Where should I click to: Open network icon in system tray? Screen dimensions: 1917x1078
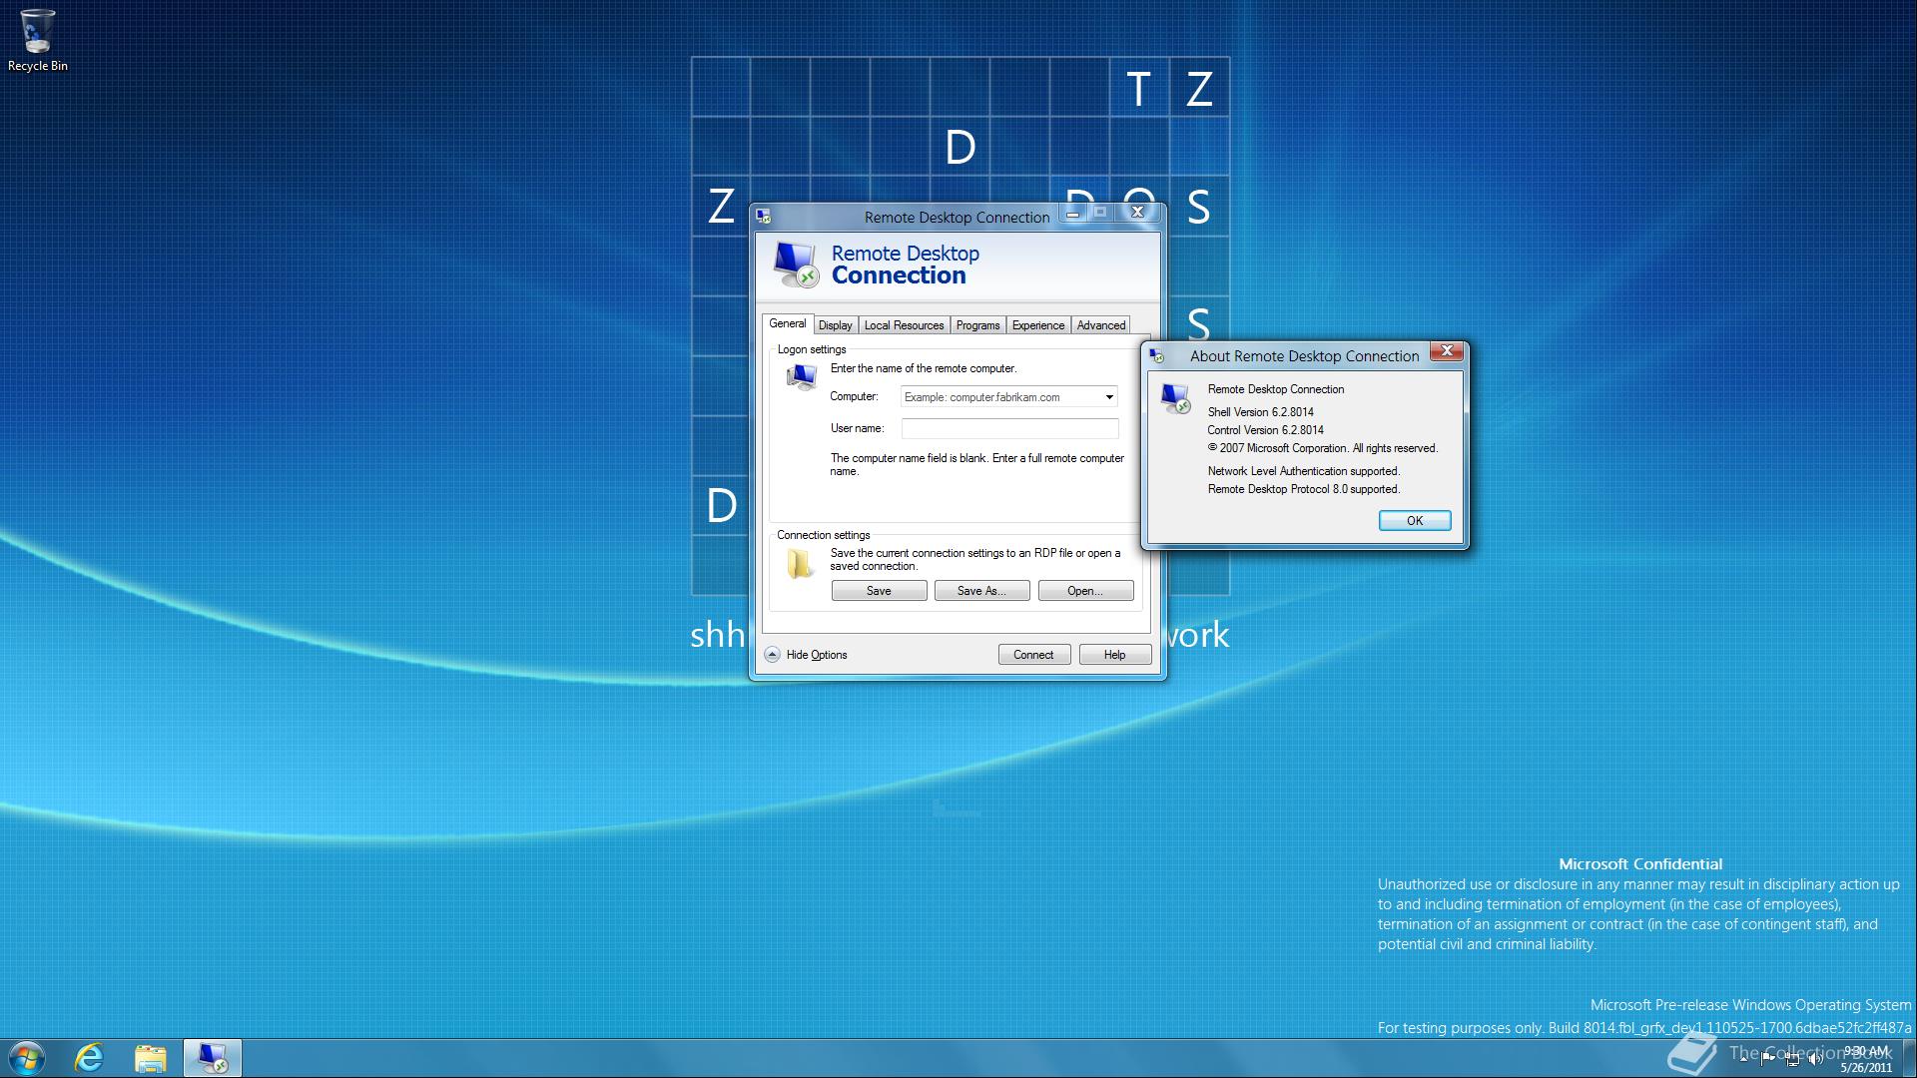[1792, 1060]
